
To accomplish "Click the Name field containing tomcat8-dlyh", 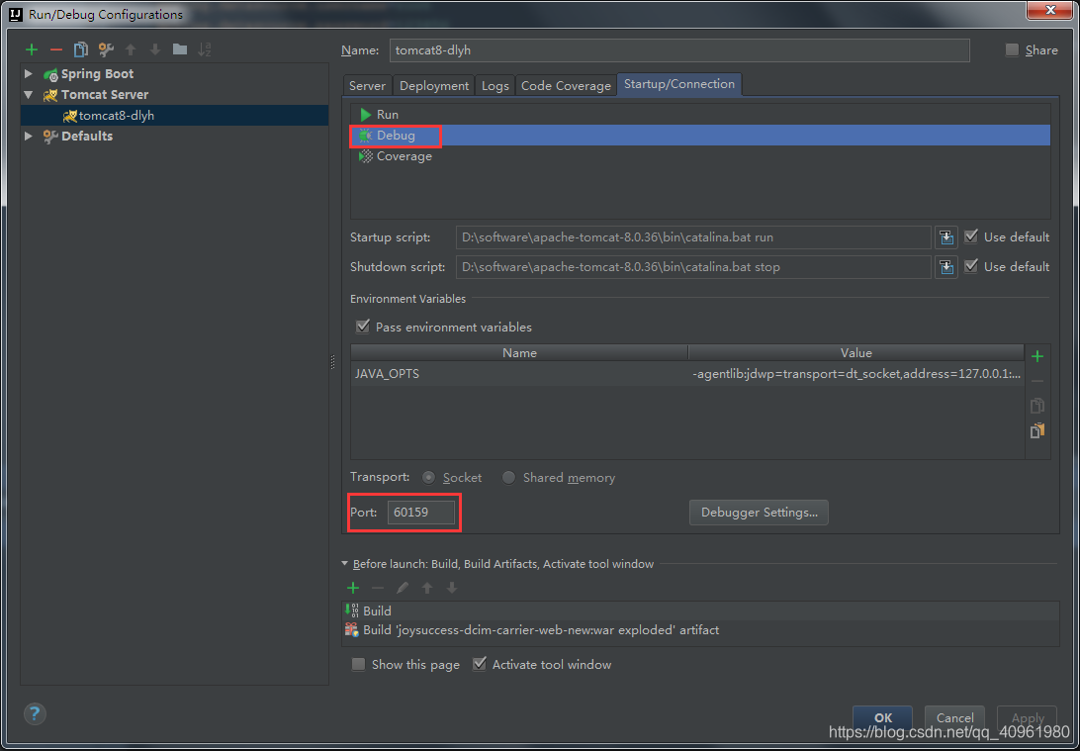I will [x=679, y=50].
